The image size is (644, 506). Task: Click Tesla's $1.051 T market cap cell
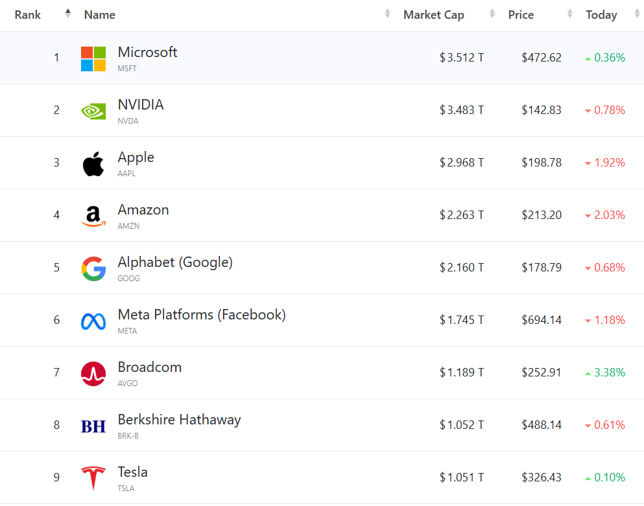tap(461, 478)
